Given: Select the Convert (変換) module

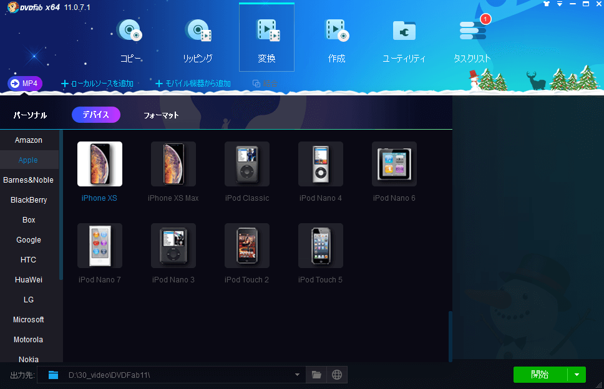Looking at the screenshot, I should click(x=266, y=37).
